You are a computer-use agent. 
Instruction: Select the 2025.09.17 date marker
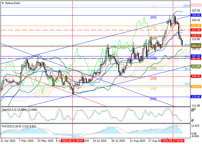[x=173, y=141]
